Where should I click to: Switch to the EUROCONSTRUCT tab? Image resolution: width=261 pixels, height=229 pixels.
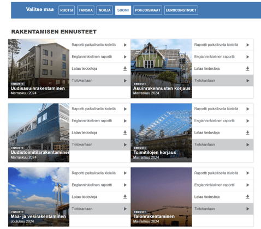[181, 10]
